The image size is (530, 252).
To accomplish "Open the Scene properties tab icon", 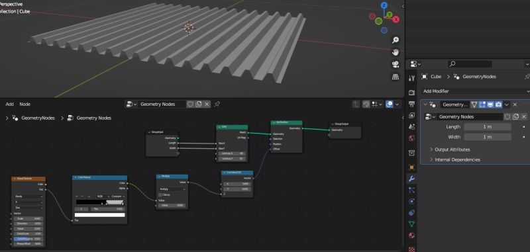I will pyautogui.click(x=411, y=127).
